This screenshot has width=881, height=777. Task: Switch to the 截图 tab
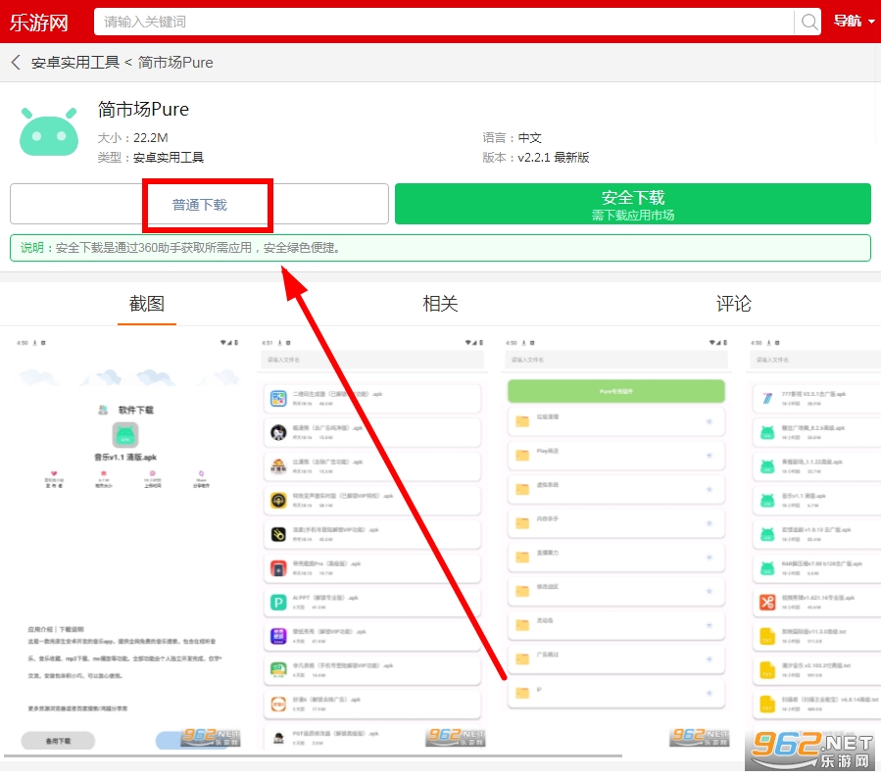pyautogui.click(x=147, y=304)
